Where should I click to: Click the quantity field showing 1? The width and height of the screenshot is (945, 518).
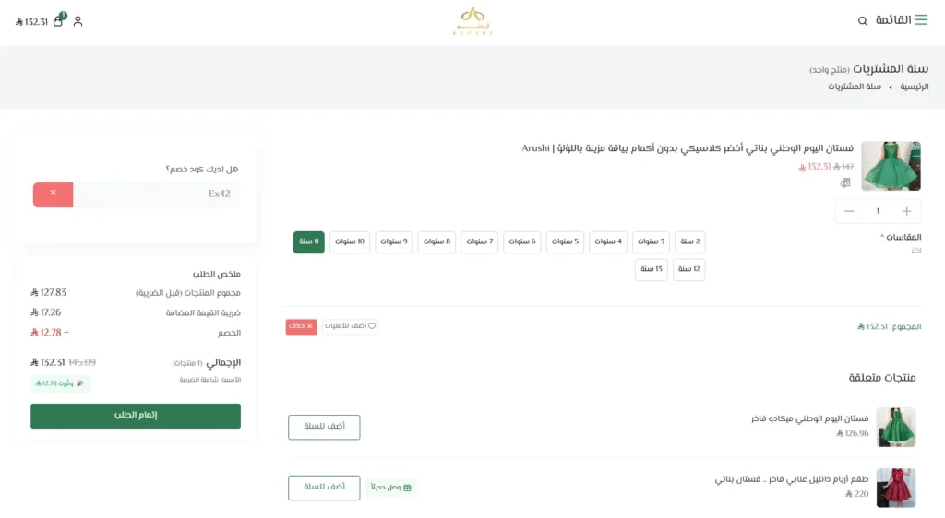pos(879,211)
